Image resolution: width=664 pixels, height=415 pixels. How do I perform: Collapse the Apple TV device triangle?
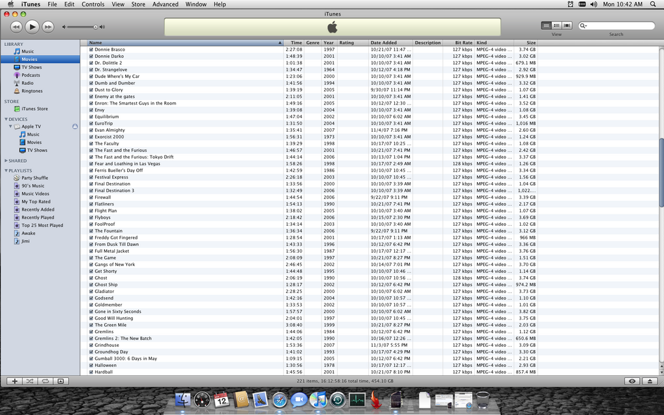point(10,126)
